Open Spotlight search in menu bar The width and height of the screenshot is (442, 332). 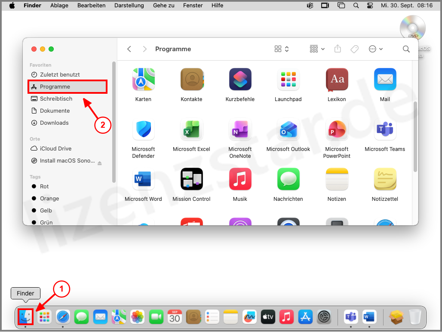[x=356, y=5]
